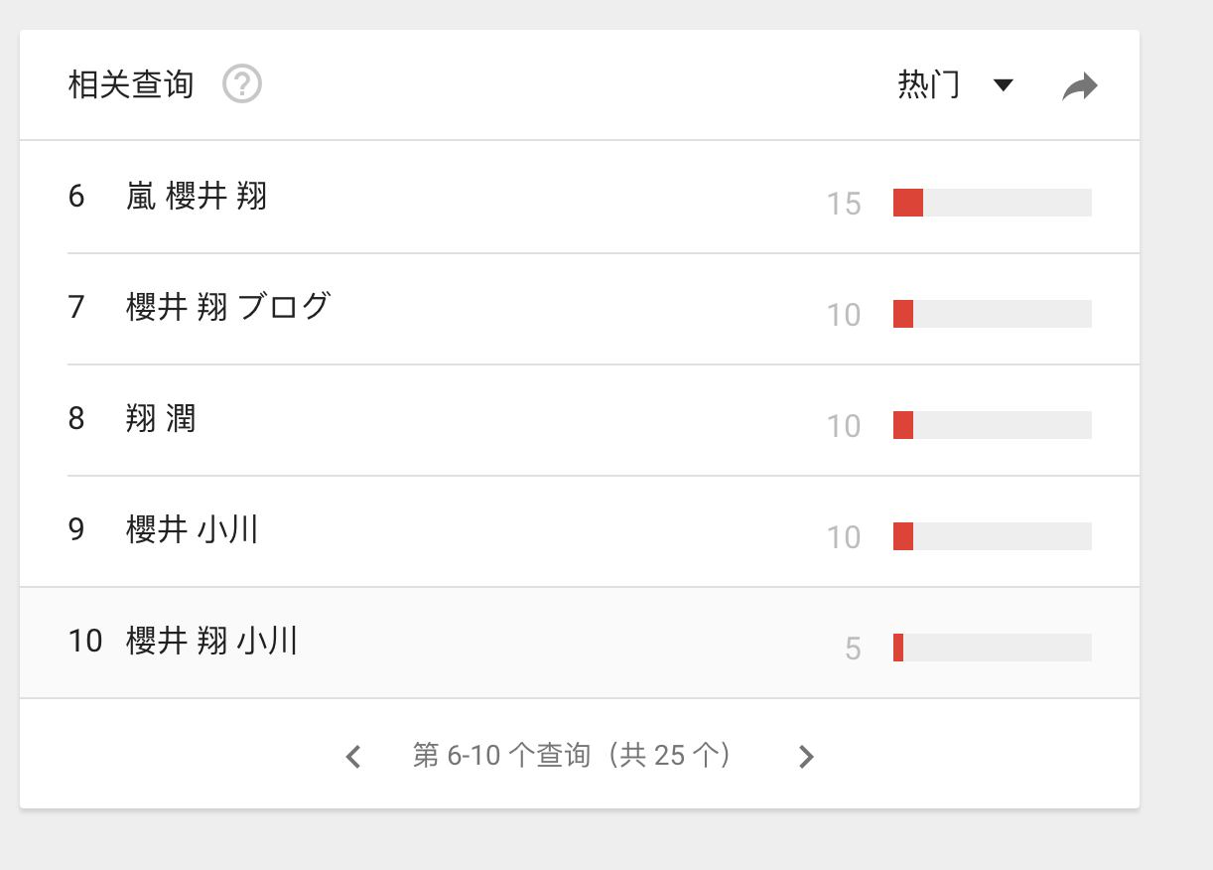Go to previous page of queries
The width and height of the screenshot is (1213, 870).
[x=353, y=757]
